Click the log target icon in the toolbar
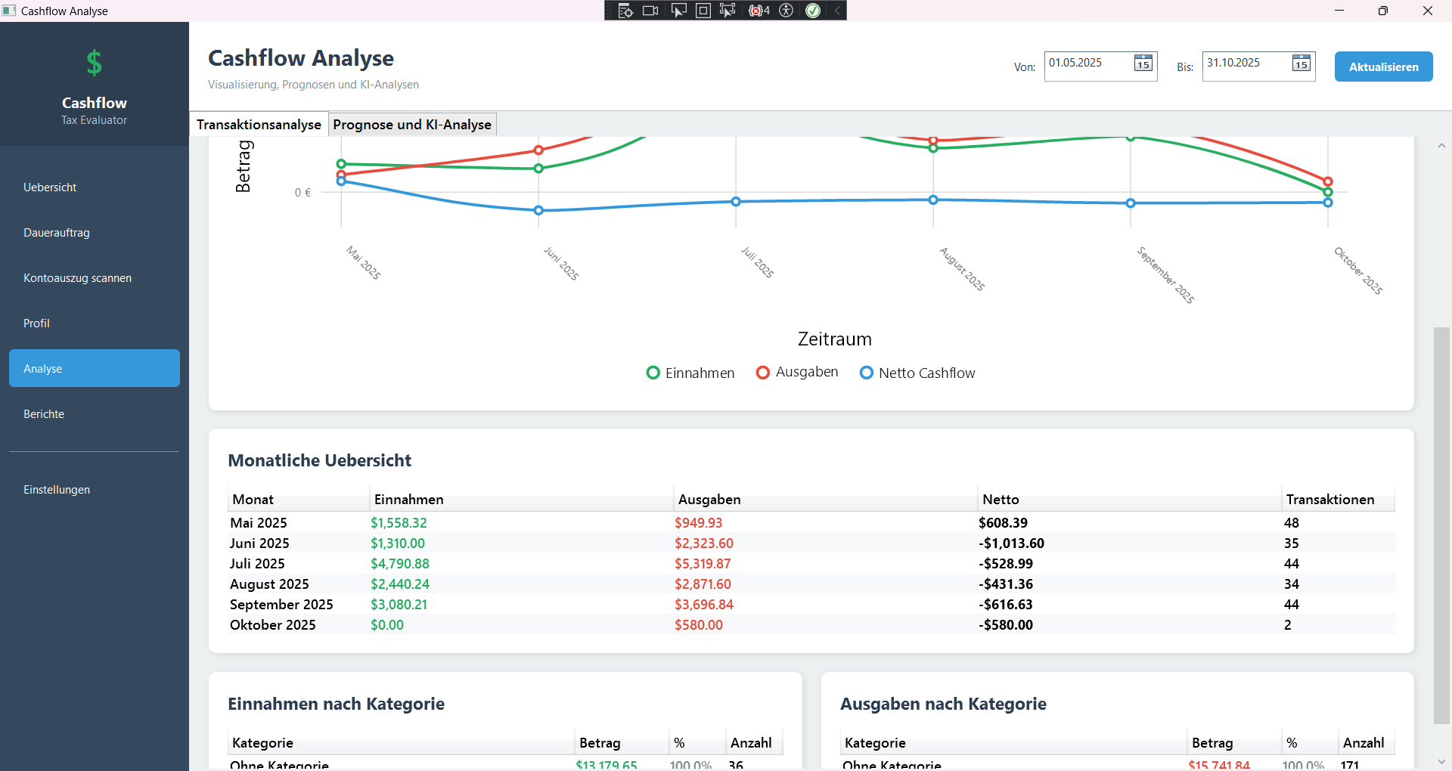 625,11
